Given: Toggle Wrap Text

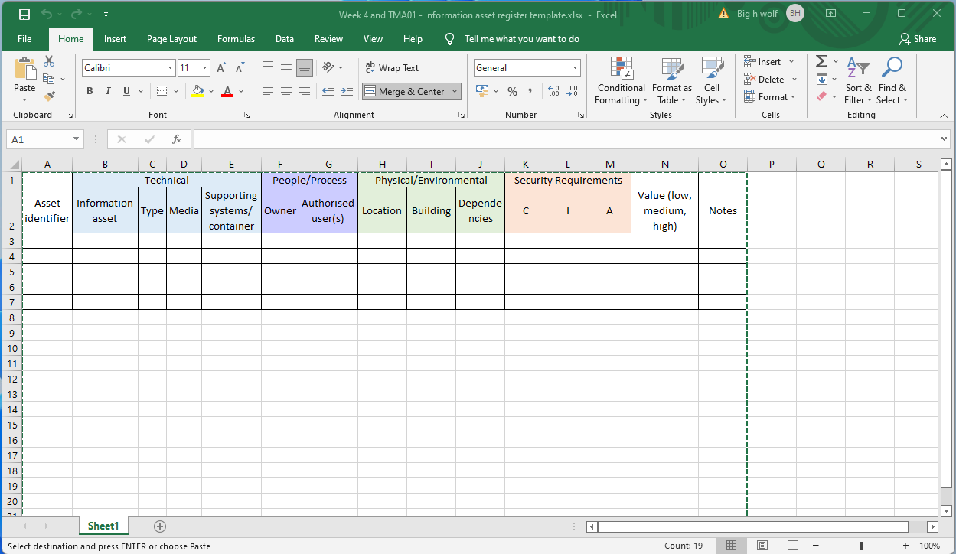Looking at the screenshot, I should pos(393,67).
